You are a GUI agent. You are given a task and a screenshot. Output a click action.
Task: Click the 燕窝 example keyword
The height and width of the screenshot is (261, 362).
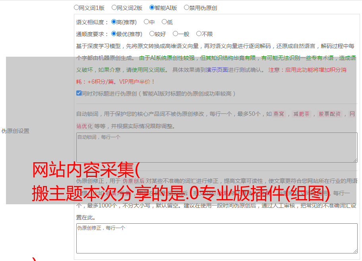[x=279, y=114]
